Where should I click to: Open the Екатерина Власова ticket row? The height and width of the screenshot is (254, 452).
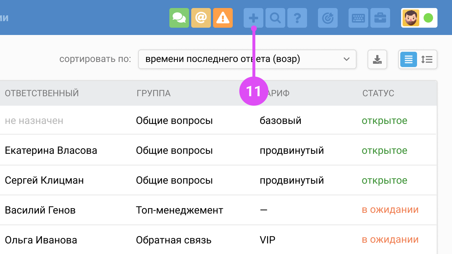pos(51,151)
